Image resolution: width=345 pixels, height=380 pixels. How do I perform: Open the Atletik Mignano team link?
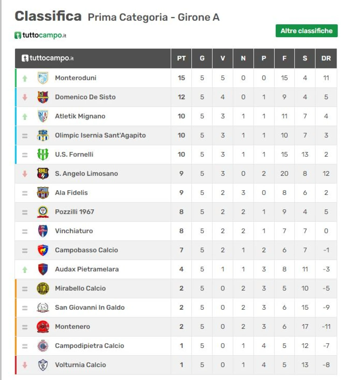point(80,116)
